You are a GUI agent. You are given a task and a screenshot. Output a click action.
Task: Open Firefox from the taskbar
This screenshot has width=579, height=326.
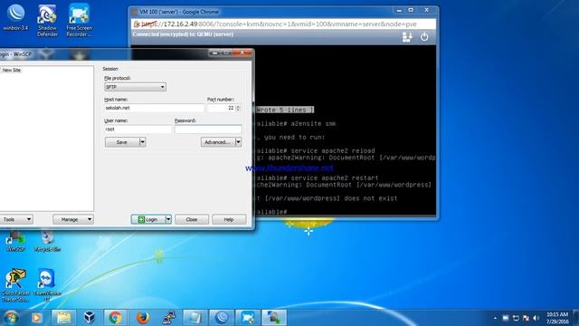[143, 318]
